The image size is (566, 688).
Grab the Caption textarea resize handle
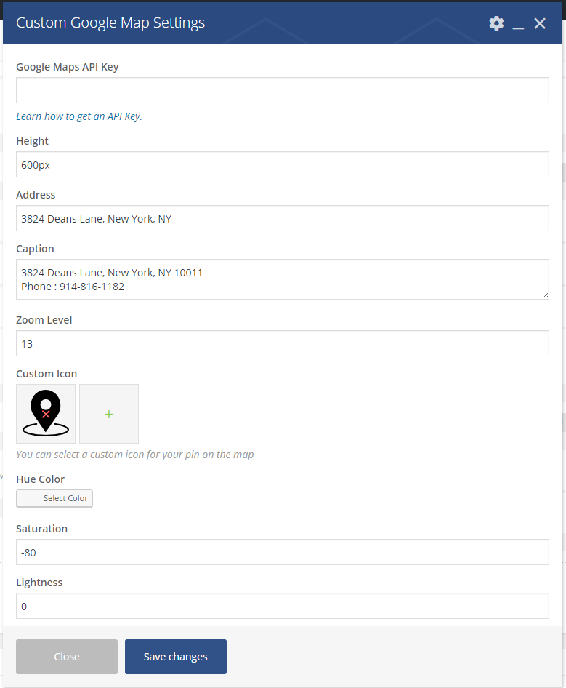(x=545, y=295)
